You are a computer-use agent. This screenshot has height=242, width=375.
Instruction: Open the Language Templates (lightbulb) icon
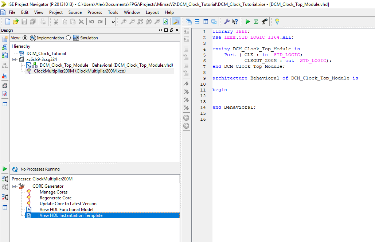tap(276, 22)
